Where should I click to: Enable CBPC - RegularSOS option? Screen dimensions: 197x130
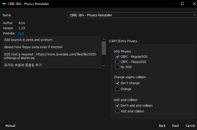tap(117, 57)
